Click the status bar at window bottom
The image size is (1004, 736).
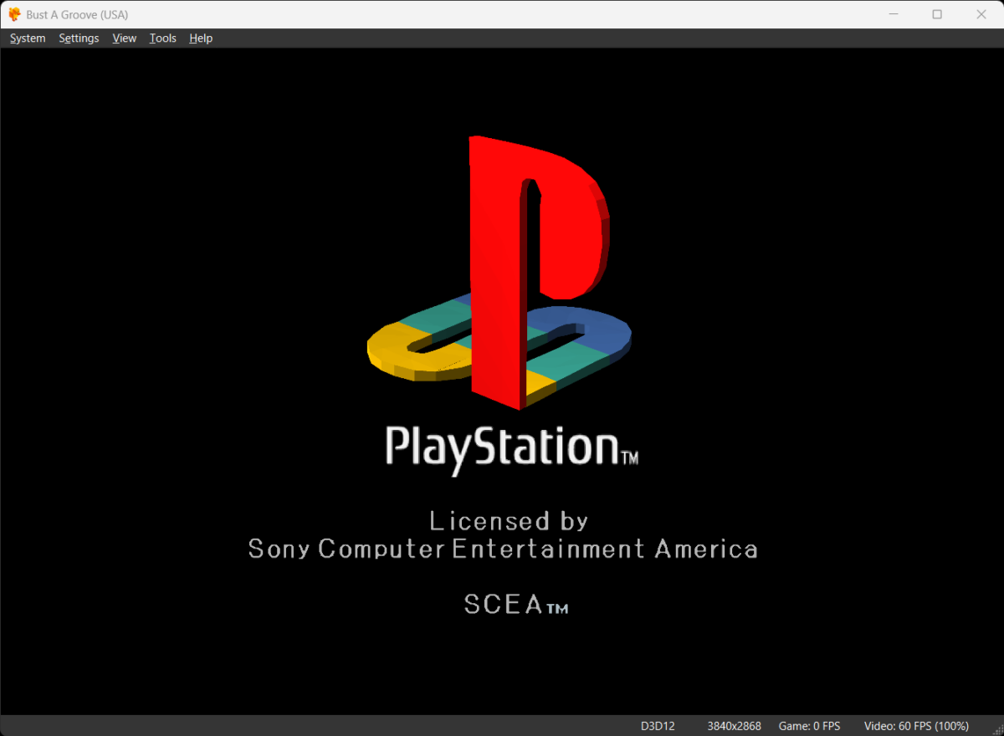[335, 726]
